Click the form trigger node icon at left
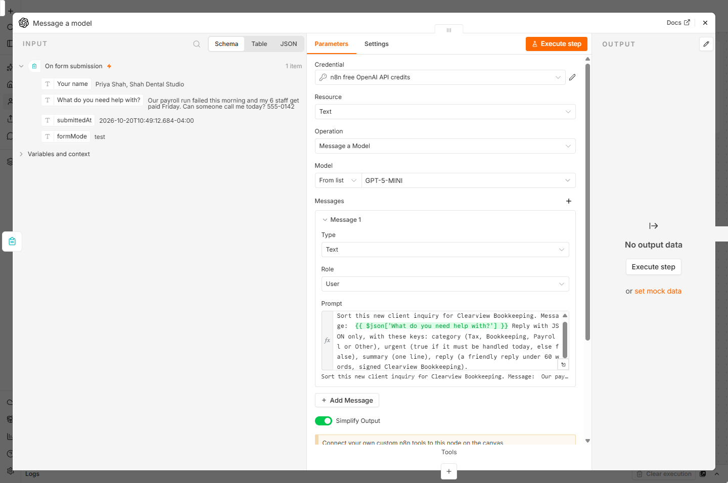This screenshot has width=728, height=483. pos(12,242)
